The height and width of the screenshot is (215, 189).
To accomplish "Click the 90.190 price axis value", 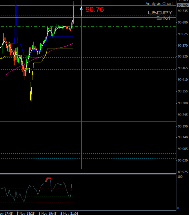I will coord(183,126).
